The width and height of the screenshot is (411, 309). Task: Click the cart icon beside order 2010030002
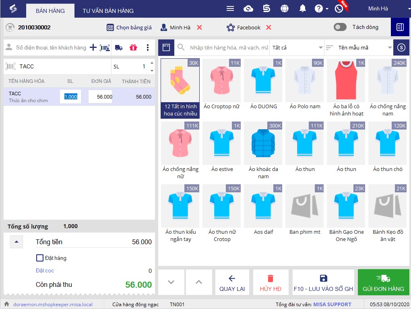(10, 27)
